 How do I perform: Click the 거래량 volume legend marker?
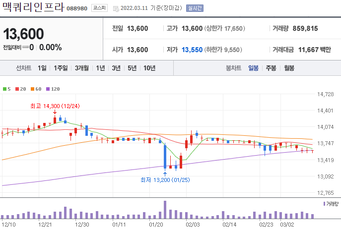click(324, 204)
